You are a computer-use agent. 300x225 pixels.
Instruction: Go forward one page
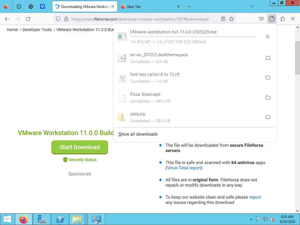pos(18,19)
